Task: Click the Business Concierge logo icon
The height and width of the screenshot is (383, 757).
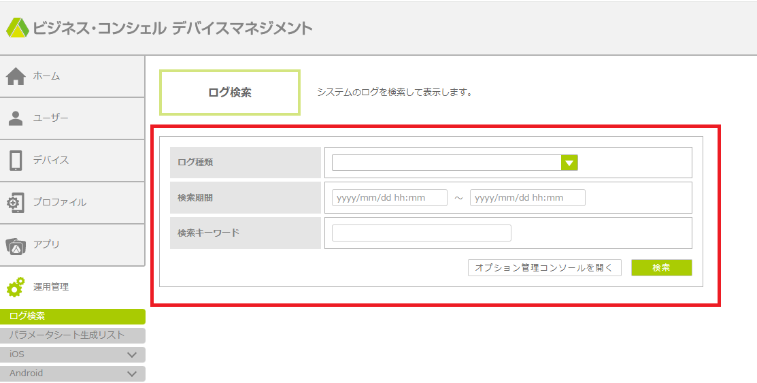Action: pyautogui.click(x=18, y=28)
